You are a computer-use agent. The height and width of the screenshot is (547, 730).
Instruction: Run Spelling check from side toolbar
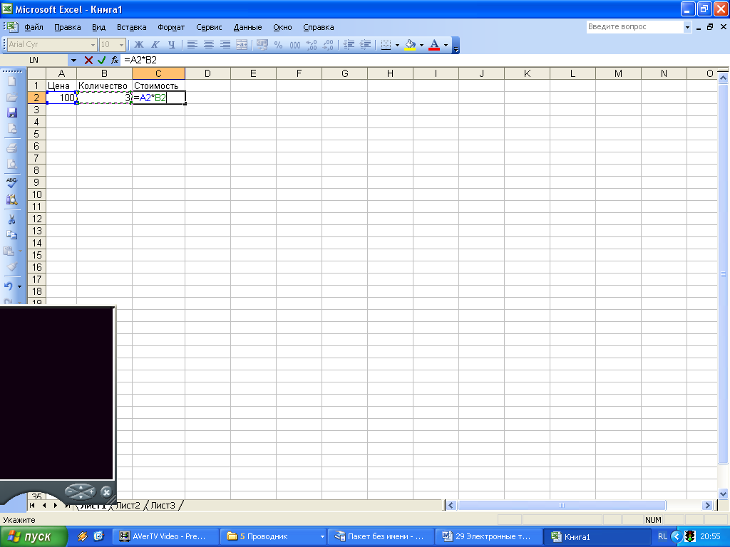click(12, 182)
